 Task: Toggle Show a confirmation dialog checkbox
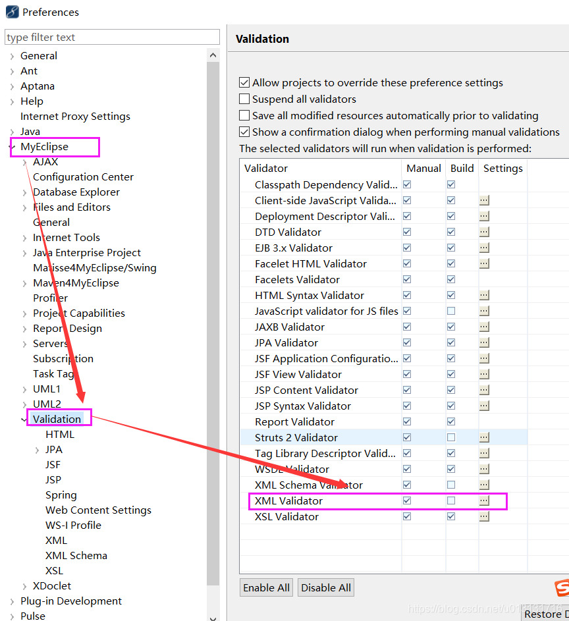244,132
